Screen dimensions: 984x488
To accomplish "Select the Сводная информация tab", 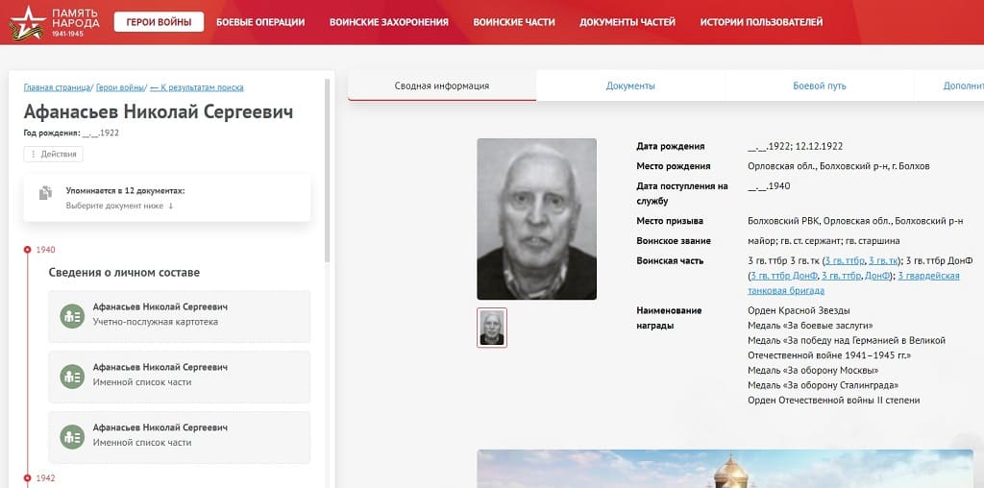I will pyautogui.click(x=442, y=85).
